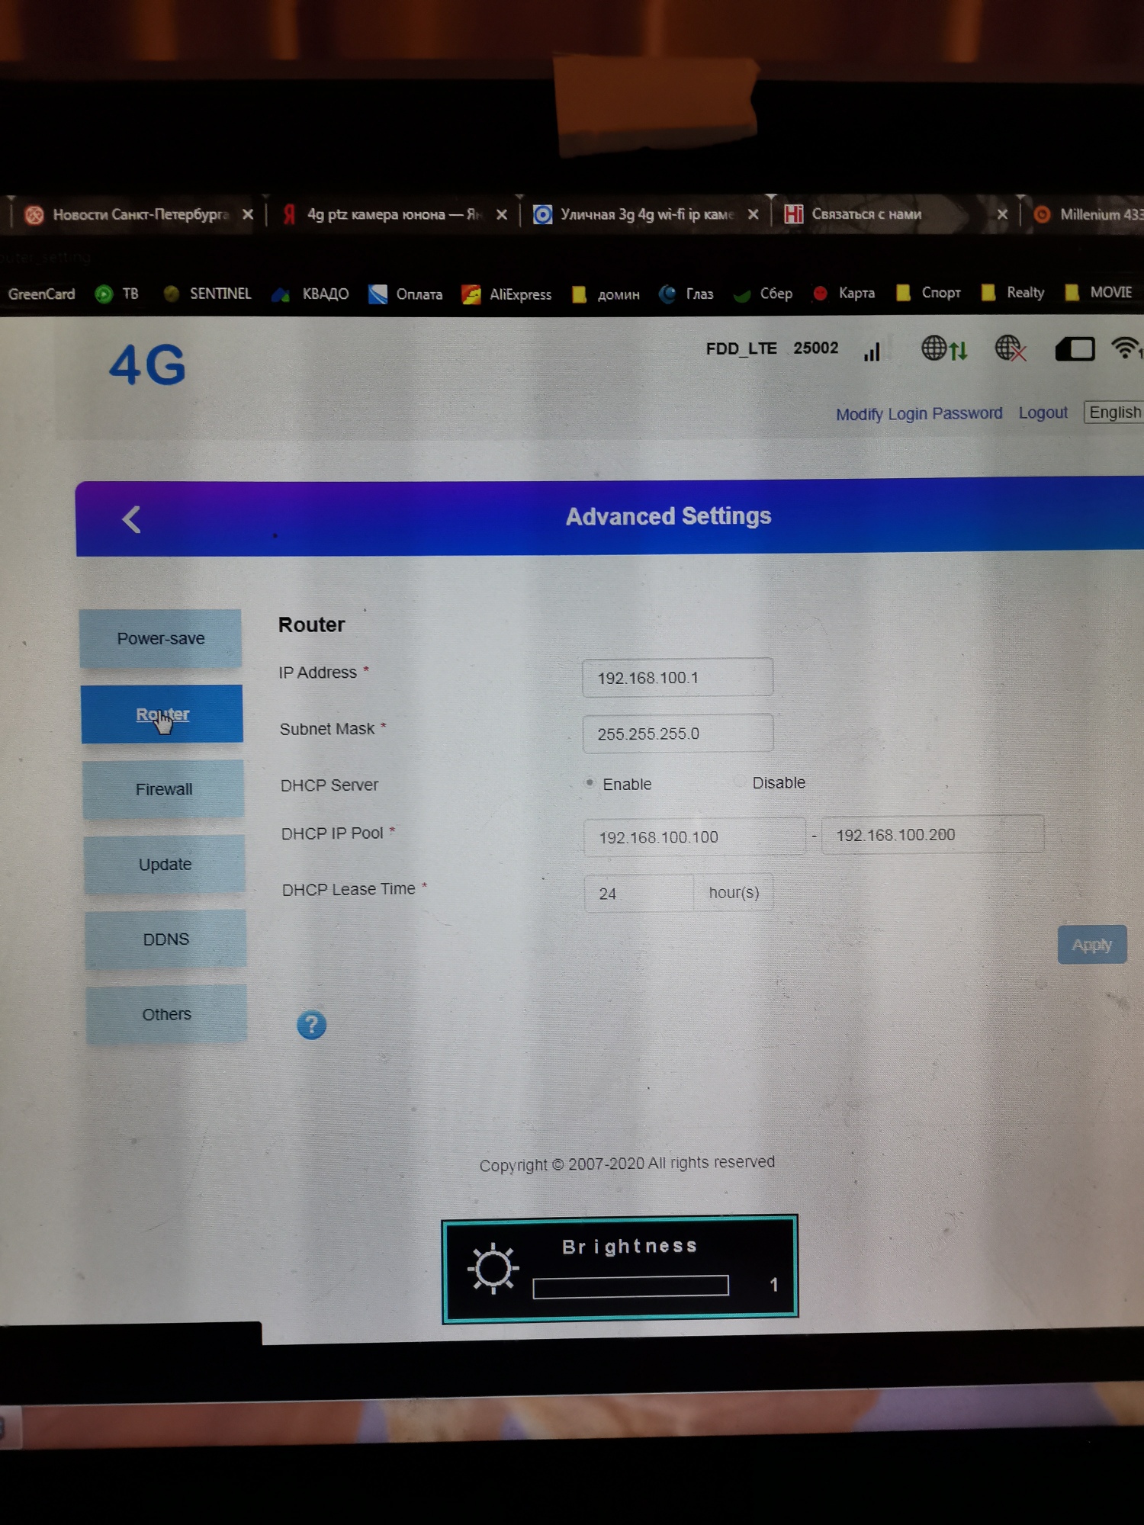Click the IP Address input field
The width and height of the screenshot is (1144, 1525).
coord(677,678)
